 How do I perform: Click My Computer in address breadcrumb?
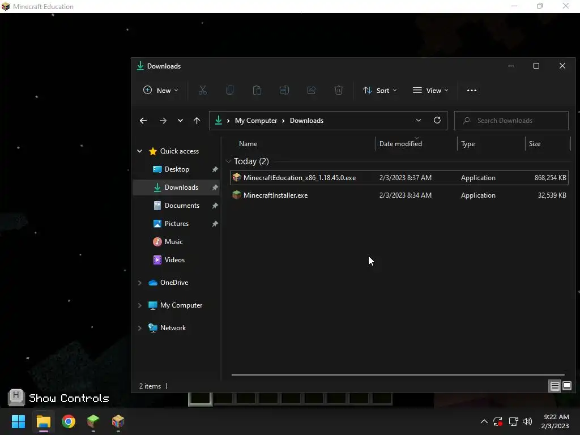tap(256, 121)
